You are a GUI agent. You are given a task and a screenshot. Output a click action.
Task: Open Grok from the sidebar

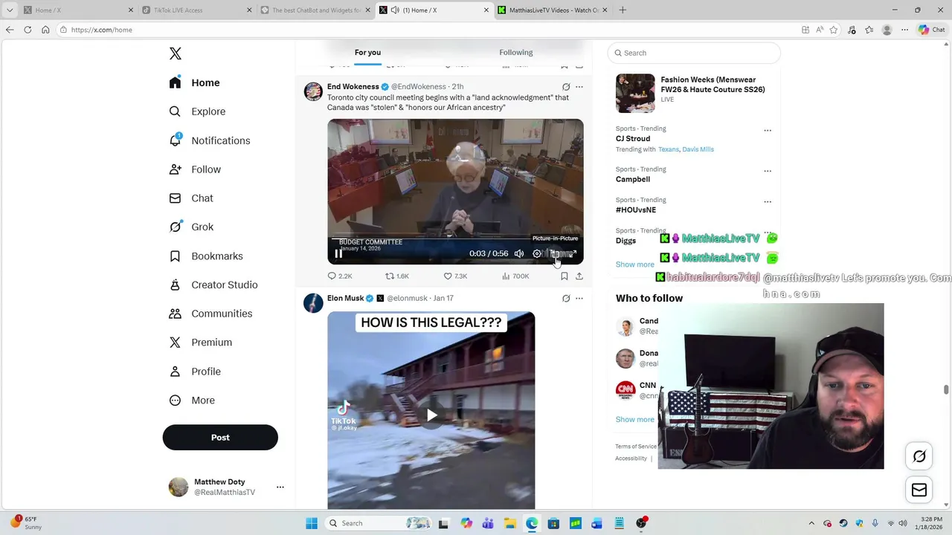coord(191,227)
